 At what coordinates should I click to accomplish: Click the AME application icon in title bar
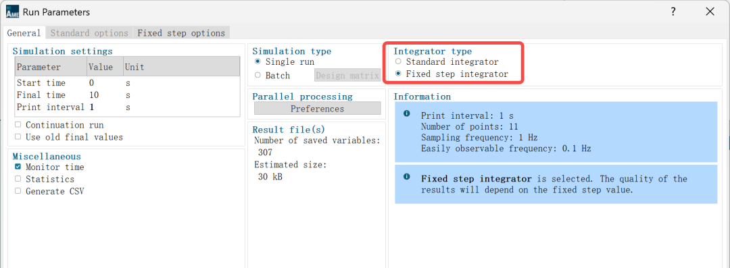(x=12, y=12)
